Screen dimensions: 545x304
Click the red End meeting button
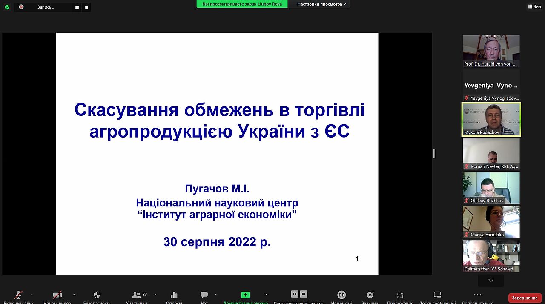[525, 298]
